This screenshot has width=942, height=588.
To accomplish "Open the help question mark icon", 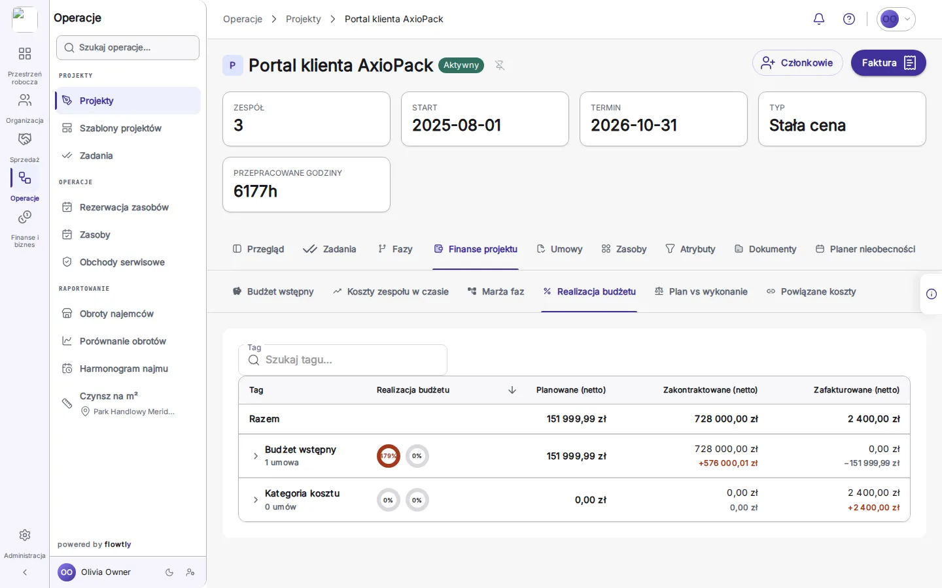I will point(849,19).
